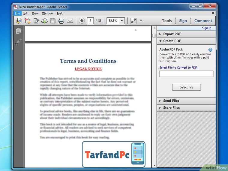Click the document scrollbar up arrow
Viewport: 228px width, 171px height.
click(x=154, y=28)
